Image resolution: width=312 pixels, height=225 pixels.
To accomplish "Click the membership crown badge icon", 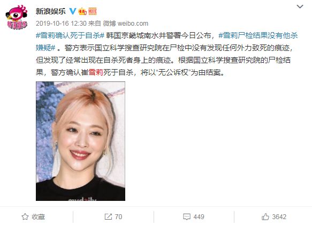I will coord(82,11).
